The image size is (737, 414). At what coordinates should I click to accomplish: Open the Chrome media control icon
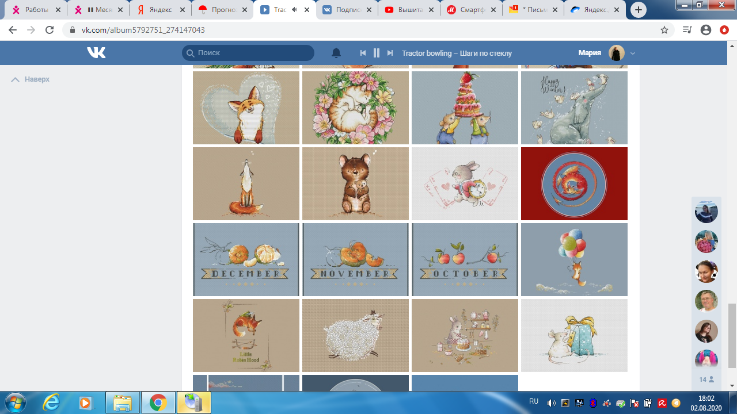point(686,30)
